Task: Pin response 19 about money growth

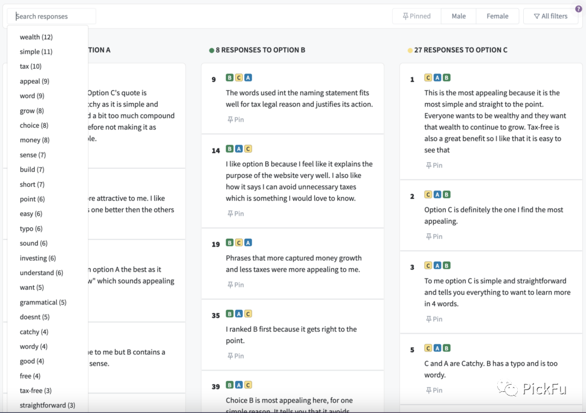Action: tap(236, 285)
